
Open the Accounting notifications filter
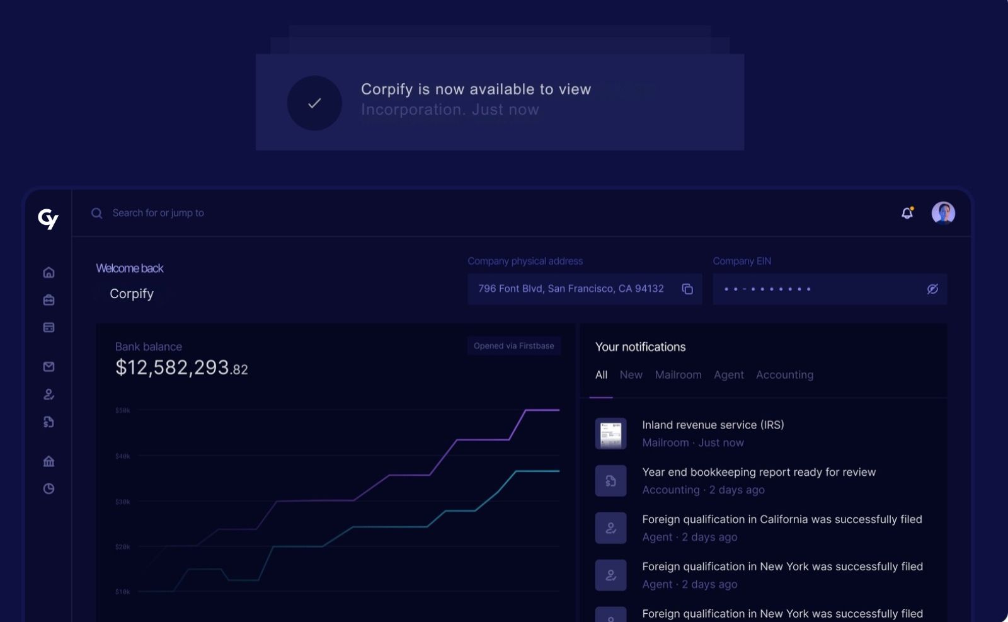784,374
